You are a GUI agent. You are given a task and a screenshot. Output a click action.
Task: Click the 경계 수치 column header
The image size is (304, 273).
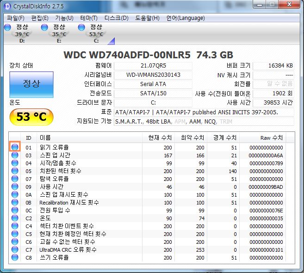223,138
